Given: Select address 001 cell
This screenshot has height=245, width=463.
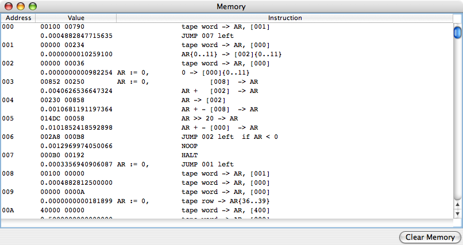Looking at the screenshot, I should (x=7, y=45).
